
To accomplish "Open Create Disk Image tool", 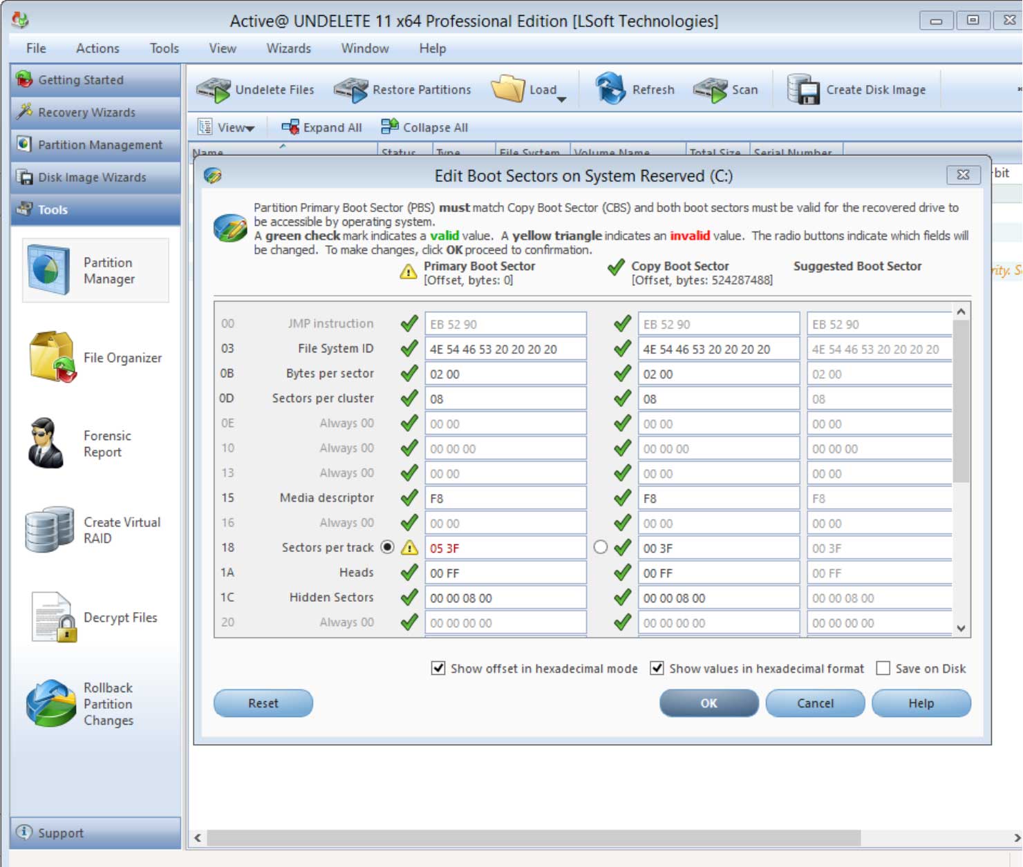I will (x=857, y=89).
